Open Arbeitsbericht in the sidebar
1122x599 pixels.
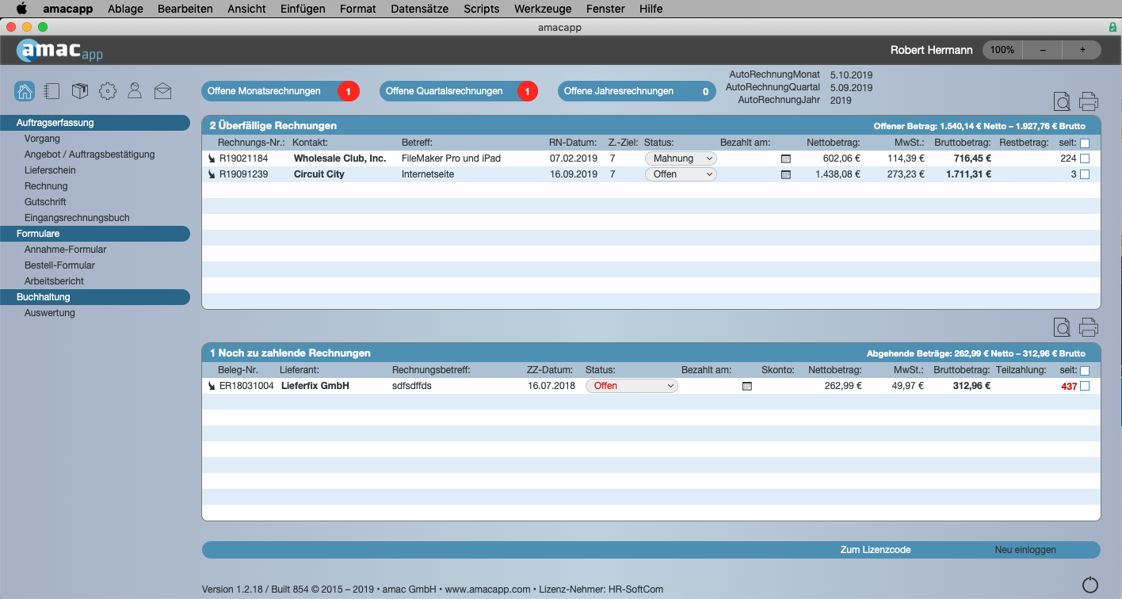coord(54,281)
